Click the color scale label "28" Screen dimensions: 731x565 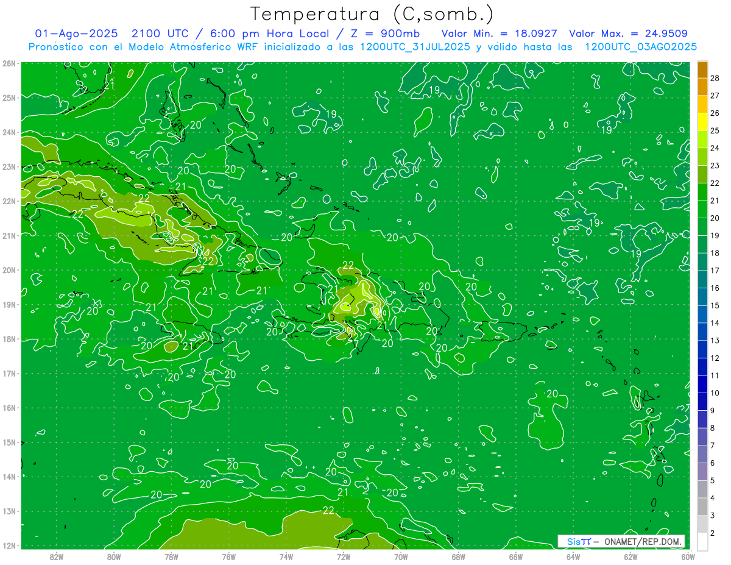pyautogui.click(x=715, y=77)
